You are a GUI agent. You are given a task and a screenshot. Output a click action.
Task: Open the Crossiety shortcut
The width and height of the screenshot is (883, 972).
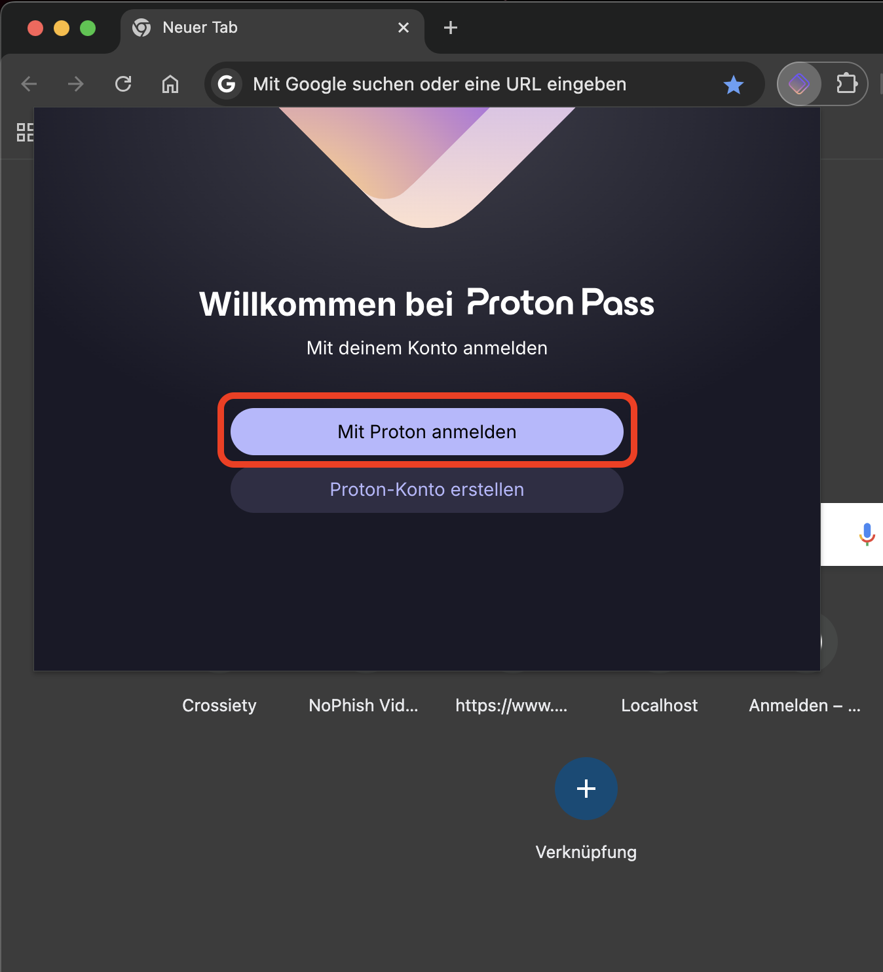219,705
